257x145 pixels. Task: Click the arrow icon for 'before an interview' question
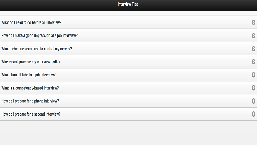coord(254,22)
